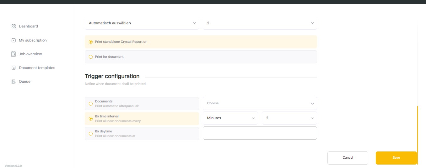Image resolution: width=426 pixels, height=168 pixels.
Task: Select the By time interval trigger
Action: pos(91,119)
